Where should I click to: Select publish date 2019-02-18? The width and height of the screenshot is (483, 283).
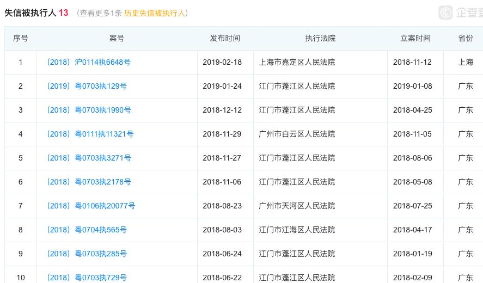(222, 62)
